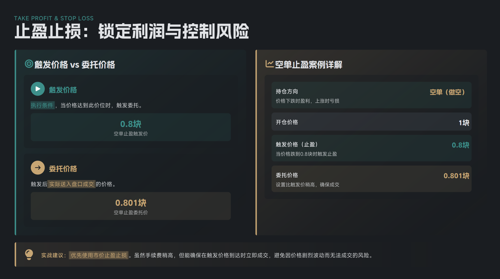Click the lightbulb icon in the tip bar
The width and height of the screenshot is (500, 279).
(x=29, y=255)
